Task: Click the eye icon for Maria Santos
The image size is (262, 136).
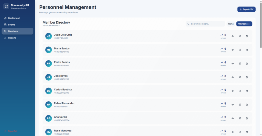Action: point(233,50)
